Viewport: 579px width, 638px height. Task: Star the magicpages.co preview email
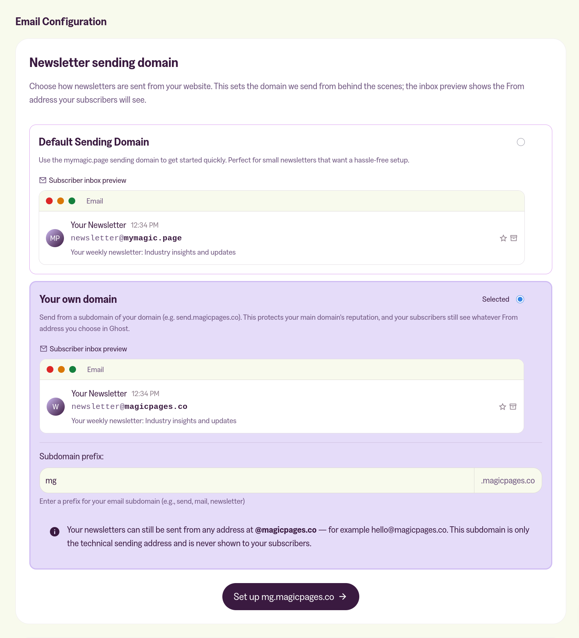[502, 407]
